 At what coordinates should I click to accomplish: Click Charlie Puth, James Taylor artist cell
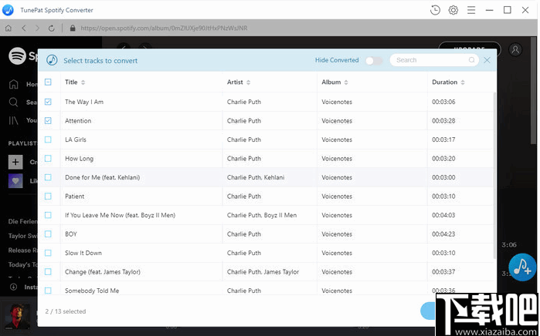(263, 272)
